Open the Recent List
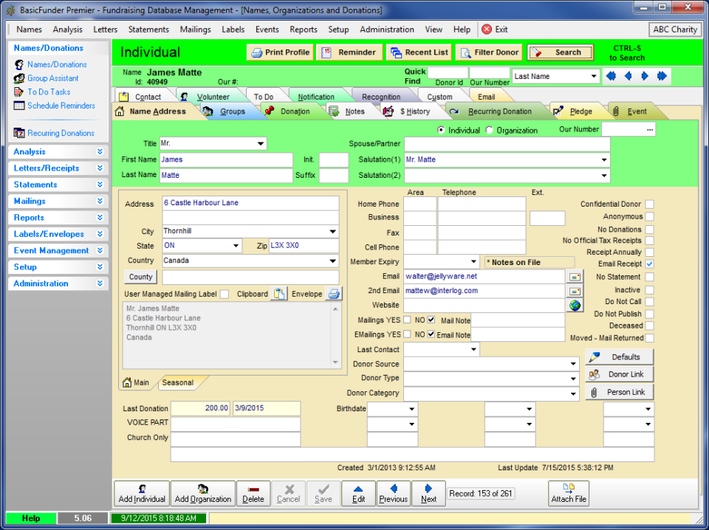The height and width of the screenshot is (530, 709). pos(419,52)
